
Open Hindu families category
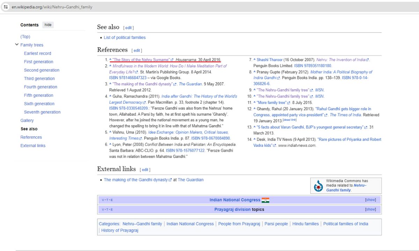coord(306,224)
